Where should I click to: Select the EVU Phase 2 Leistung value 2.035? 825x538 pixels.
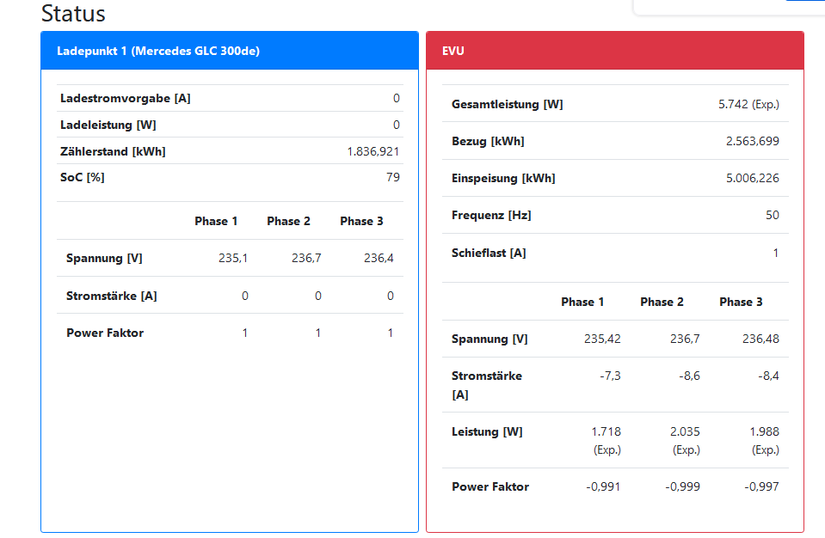(x=685, y=431)
